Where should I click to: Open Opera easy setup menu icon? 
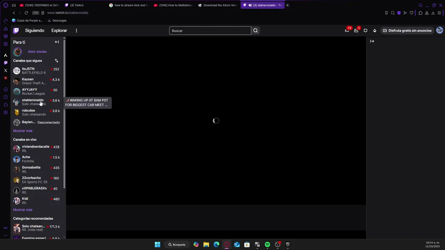point(439,13)
